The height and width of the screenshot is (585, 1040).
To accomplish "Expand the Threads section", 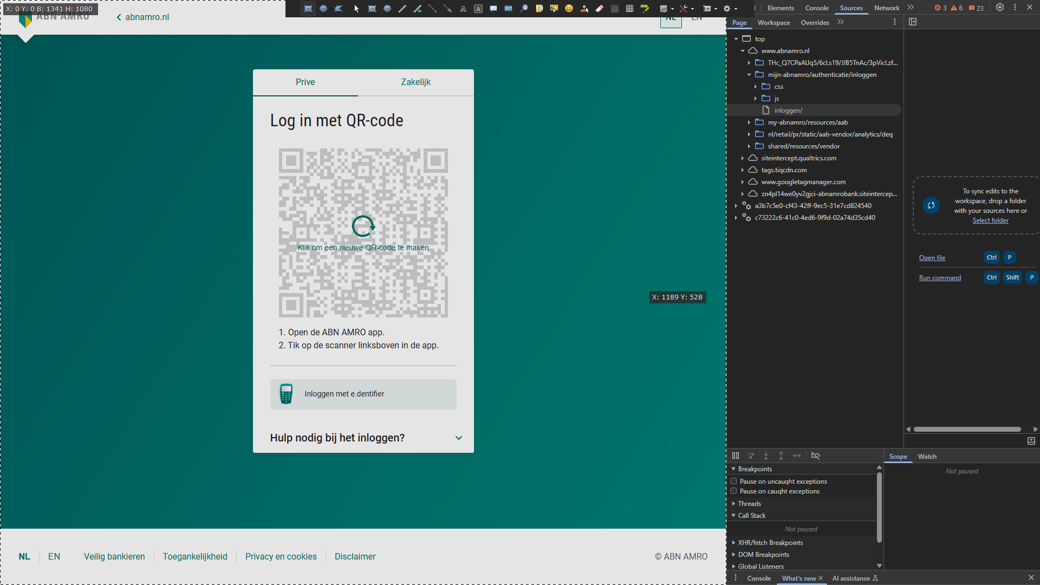I will click(749, 504).
